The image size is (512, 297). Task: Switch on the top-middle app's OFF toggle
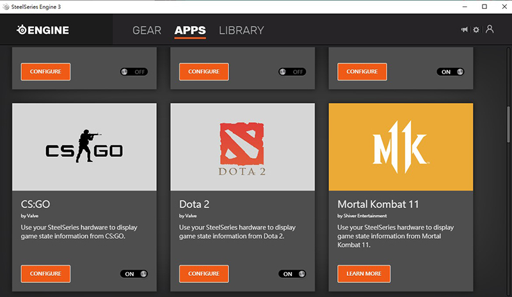[292, 72]
